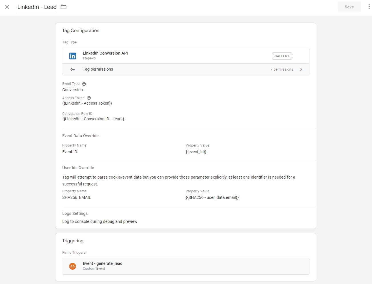Click the 7 permissions label
The width and height of the screenshot is (372, 284).
(282, 69)
